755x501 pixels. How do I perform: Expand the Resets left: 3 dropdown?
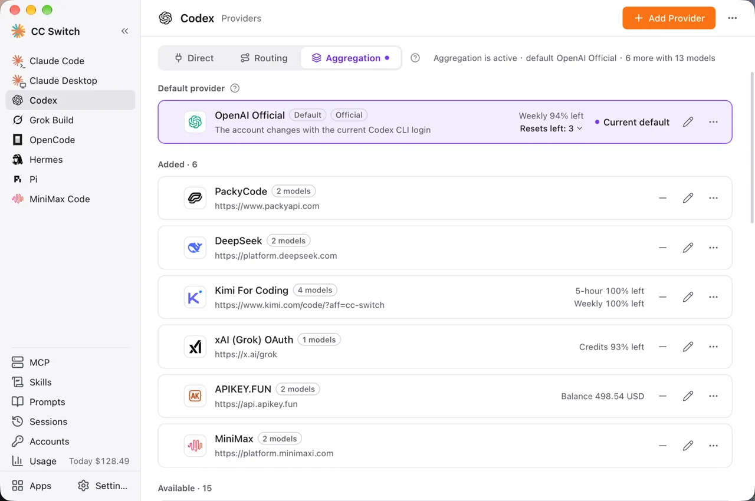point(551,128)
